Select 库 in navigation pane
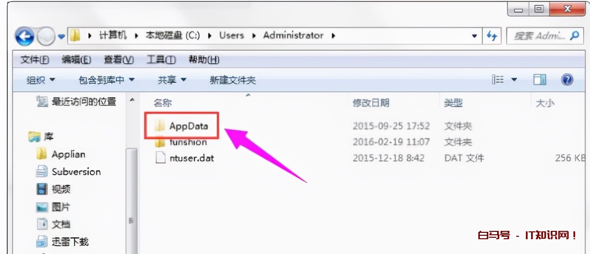590x254 pixels. tap(49, 136)
